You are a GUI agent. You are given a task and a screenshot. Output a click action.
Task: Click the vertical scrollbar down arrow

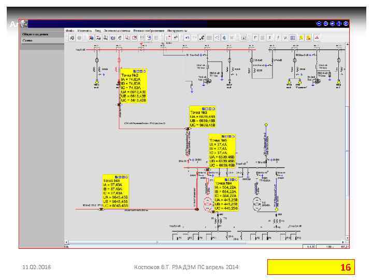347,238
